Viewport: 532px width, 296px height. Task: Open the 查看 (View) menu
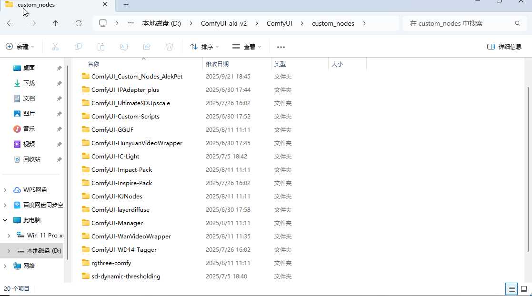click(x=247, y=47)
